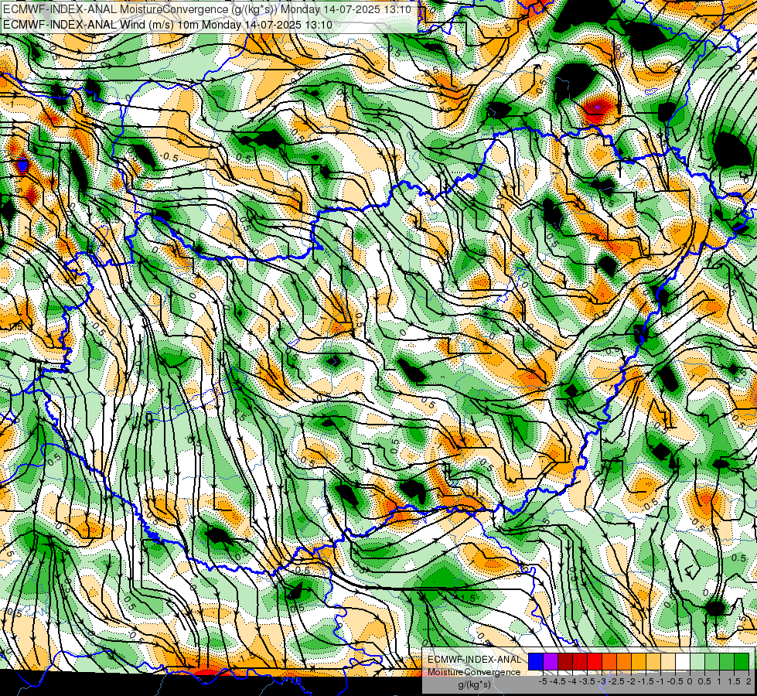Image resolution: width=757 pixels, height=696 pixels.
Task: Click the orange swatch between -2.5 and -2
Action: click(x=624, y=661)
